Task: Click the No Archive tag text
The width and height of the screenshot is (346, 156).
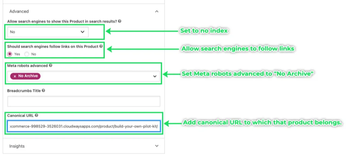Action: click(x=28, y=76)
